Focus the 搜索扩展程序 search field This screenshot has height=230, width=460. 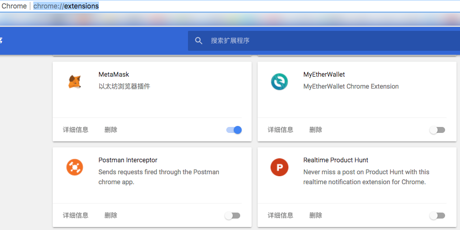(x=324, y=41)
